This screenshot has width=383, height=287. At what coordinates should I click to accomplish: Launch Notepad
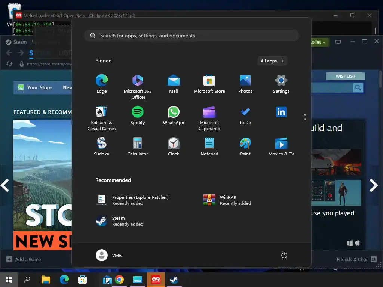[209, 146]
